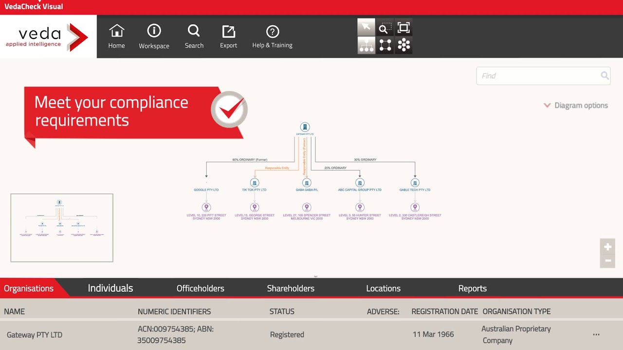623x350 pixels.
Task: Select the Officeholders tab
Action: pyautogui.click(x=201, y=288)
